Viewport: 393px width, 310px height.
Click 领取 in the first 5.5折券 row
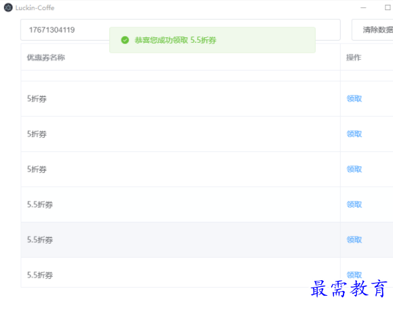click(354, 205)
